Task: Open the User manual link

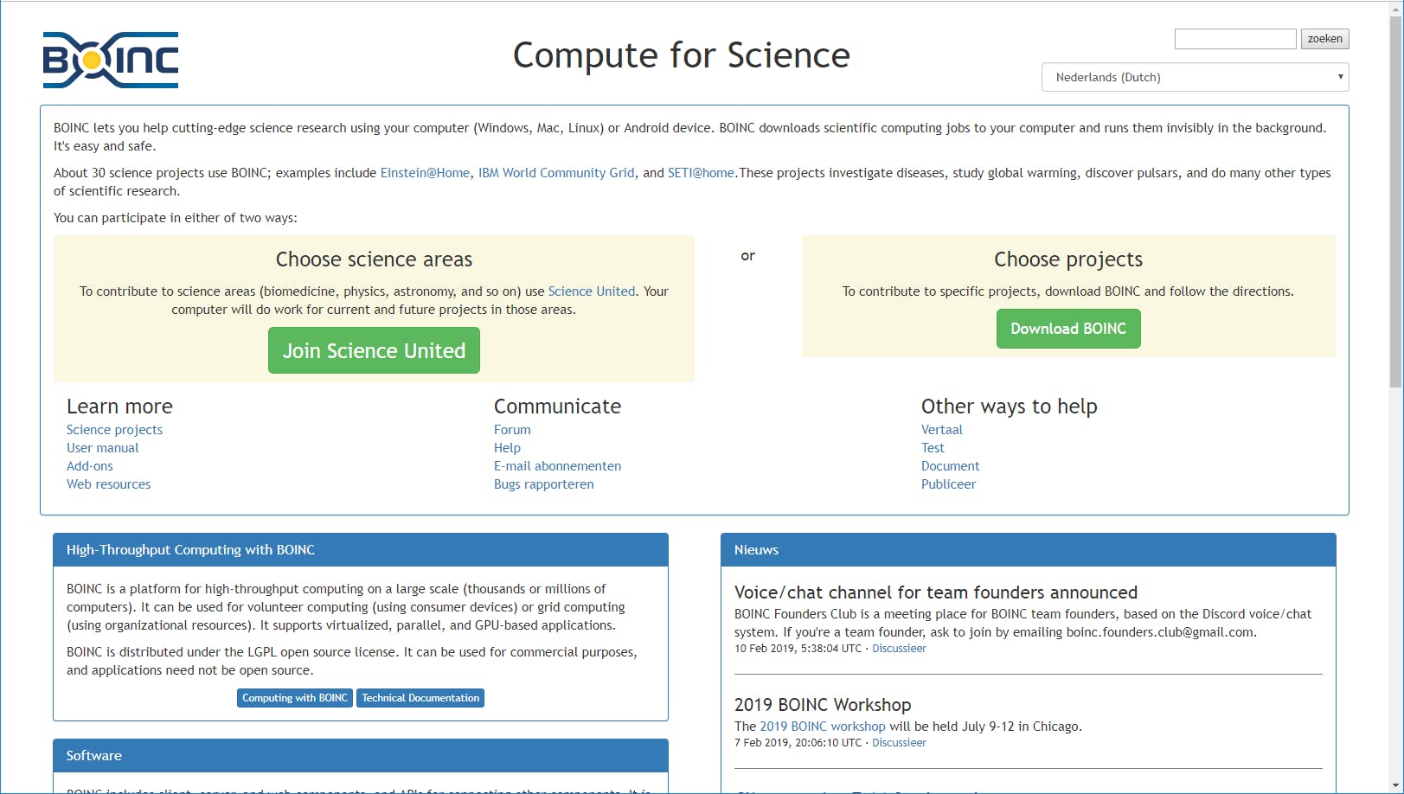Action: [102, 448]
